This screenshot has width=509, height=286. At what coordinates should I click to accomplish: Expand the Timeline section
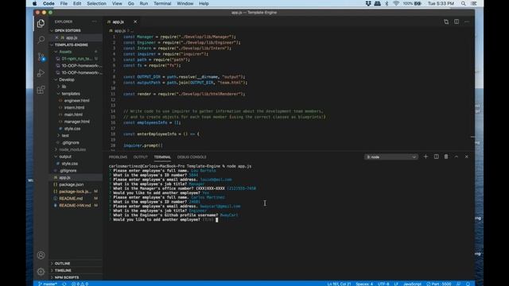click(63, 270)
